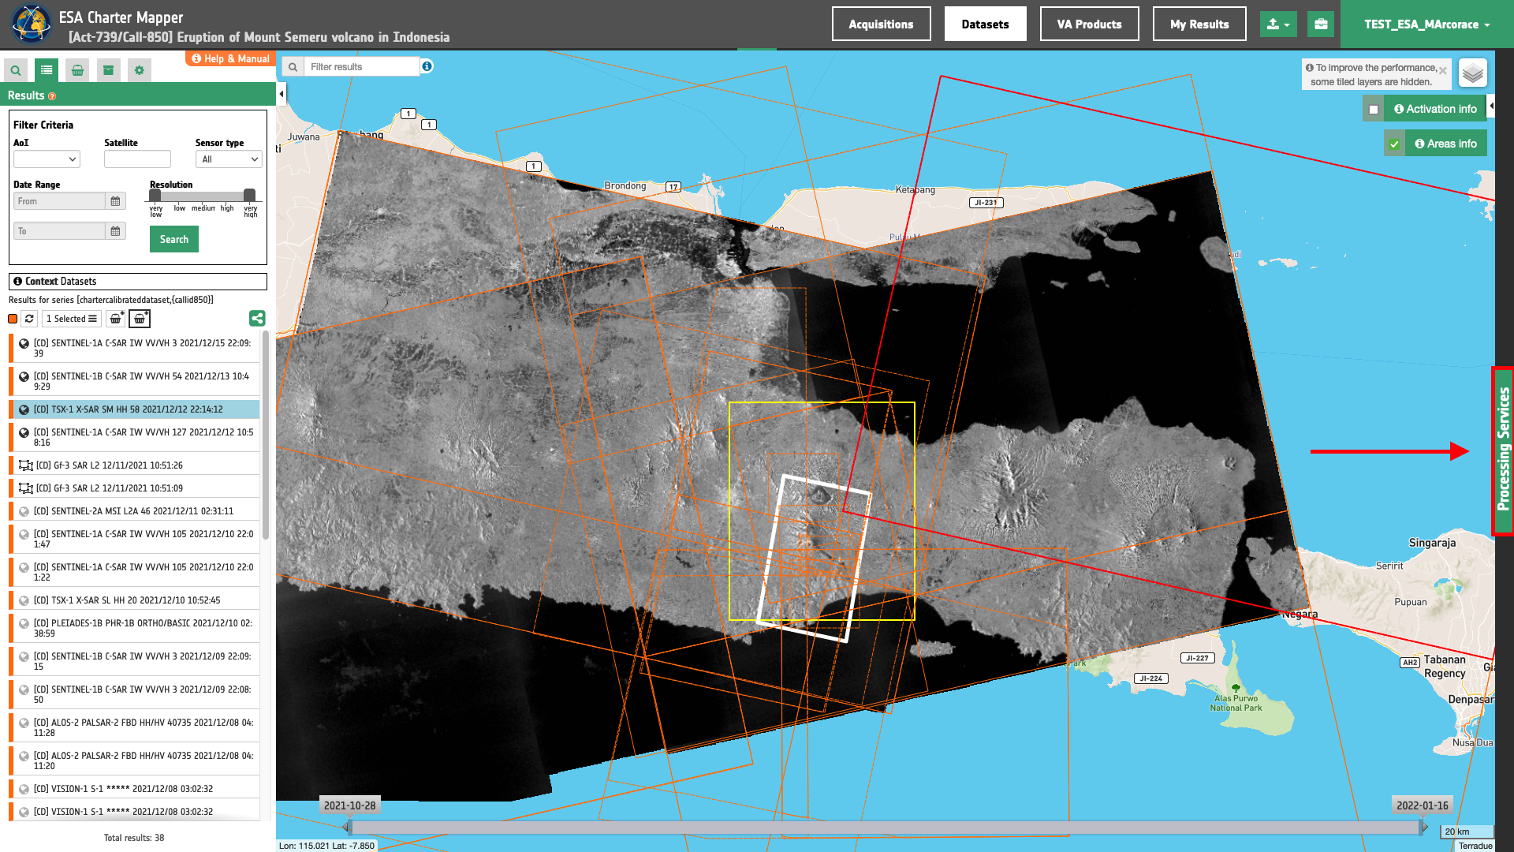Go to the VA Products tab

tap(1089, 24)
